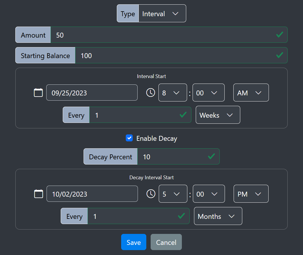Click the Starting Balance label
This screenshot has width=303, height=255.
coord(45,55)
